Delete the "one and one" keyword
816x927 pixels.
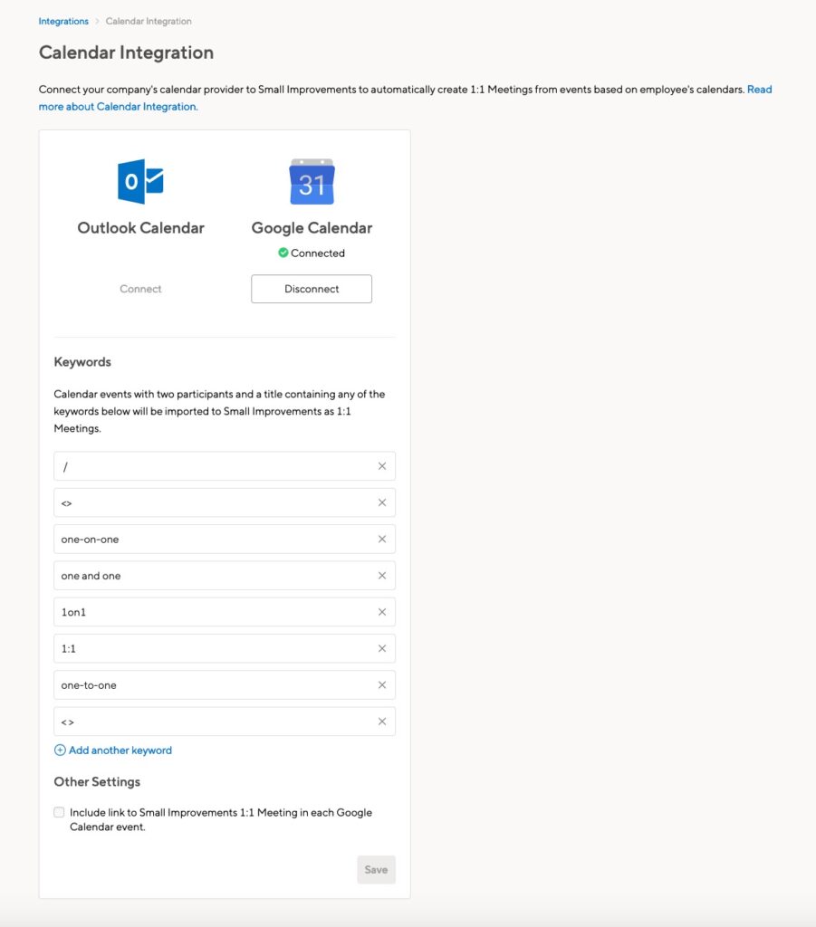[x=382, y=576]
